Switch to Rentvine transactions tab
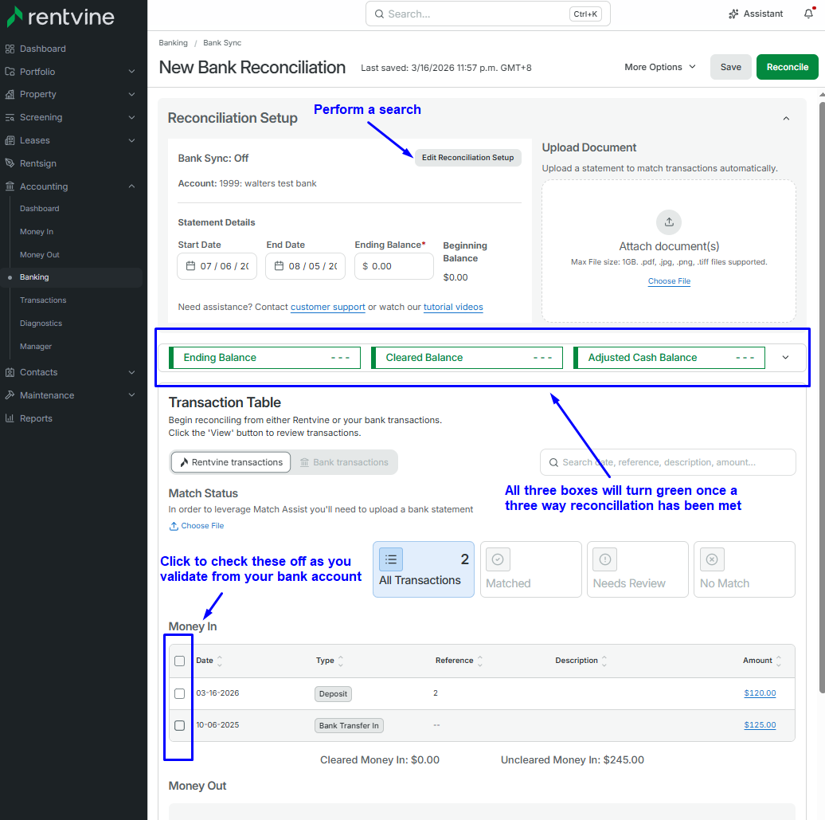Viewport: 825px width, 820px height. coord(231,462)
